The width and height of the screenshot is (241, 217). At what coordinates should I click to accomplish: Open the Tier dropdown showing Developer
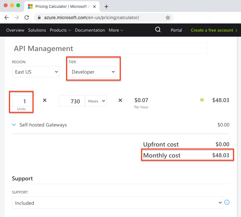92,72
